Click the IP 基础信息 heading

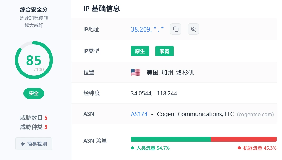102,8
